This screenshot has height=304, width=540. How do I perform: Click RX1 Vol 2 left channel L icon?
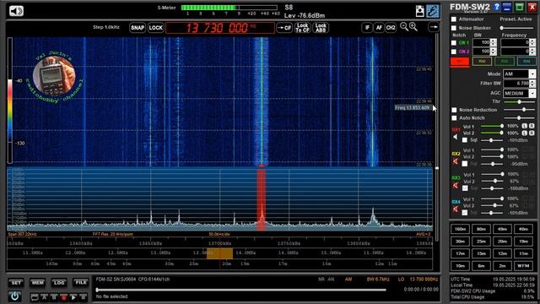click(x=525, y=133)
